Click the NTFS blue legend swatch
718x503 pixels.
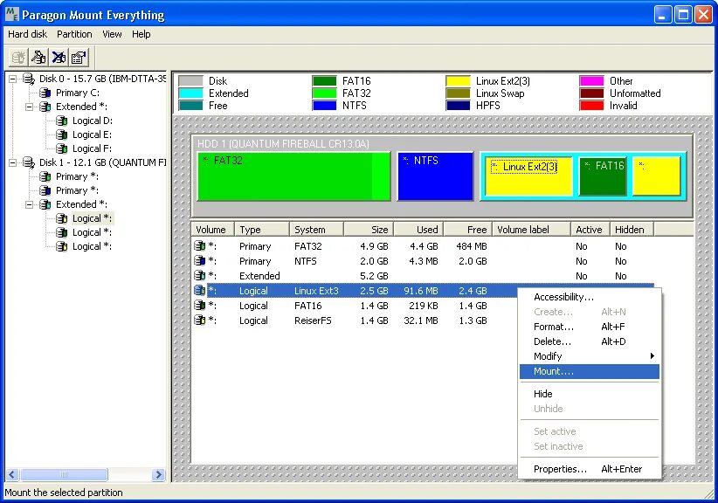coord(324,106)
